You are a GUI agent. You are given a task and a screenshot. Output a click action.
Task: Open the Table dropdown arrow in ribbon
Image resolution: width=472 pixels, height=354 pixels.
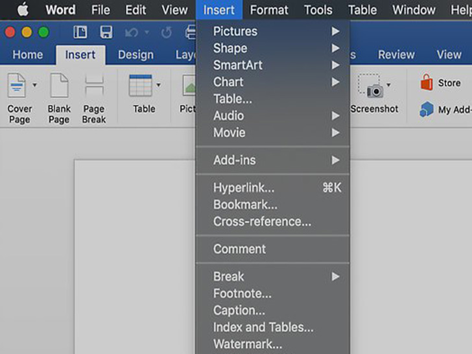point(158,85)
